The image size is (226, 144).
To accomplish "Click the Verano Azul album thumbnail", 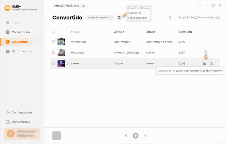I will tap(61, 42).
